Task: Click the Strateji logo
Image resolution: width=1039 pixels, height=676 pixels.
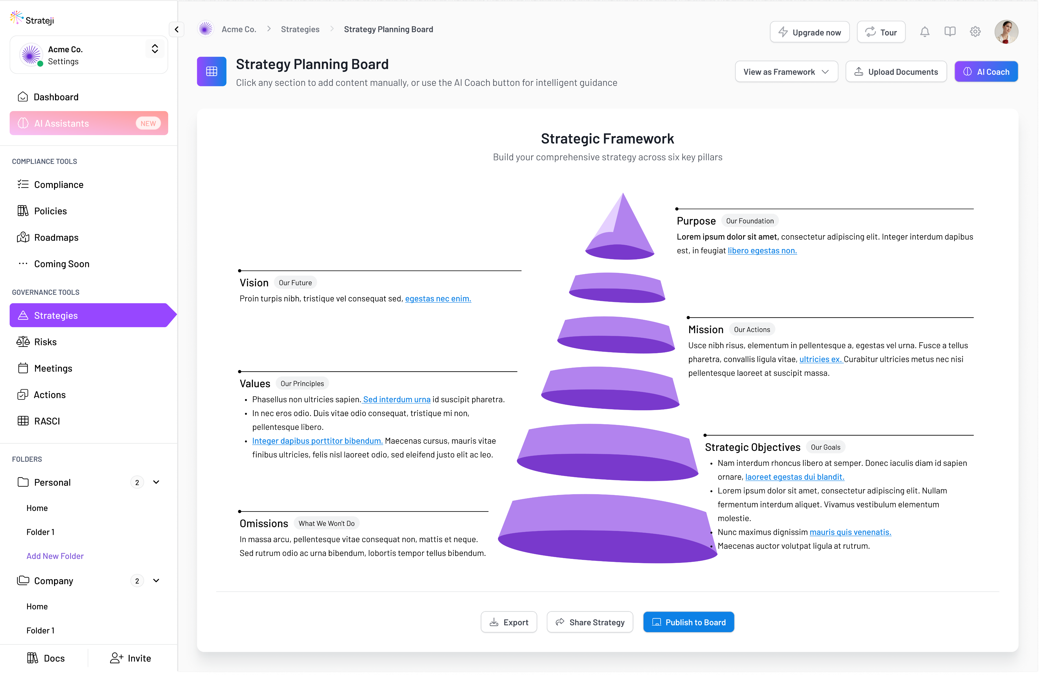Action: 32,19
